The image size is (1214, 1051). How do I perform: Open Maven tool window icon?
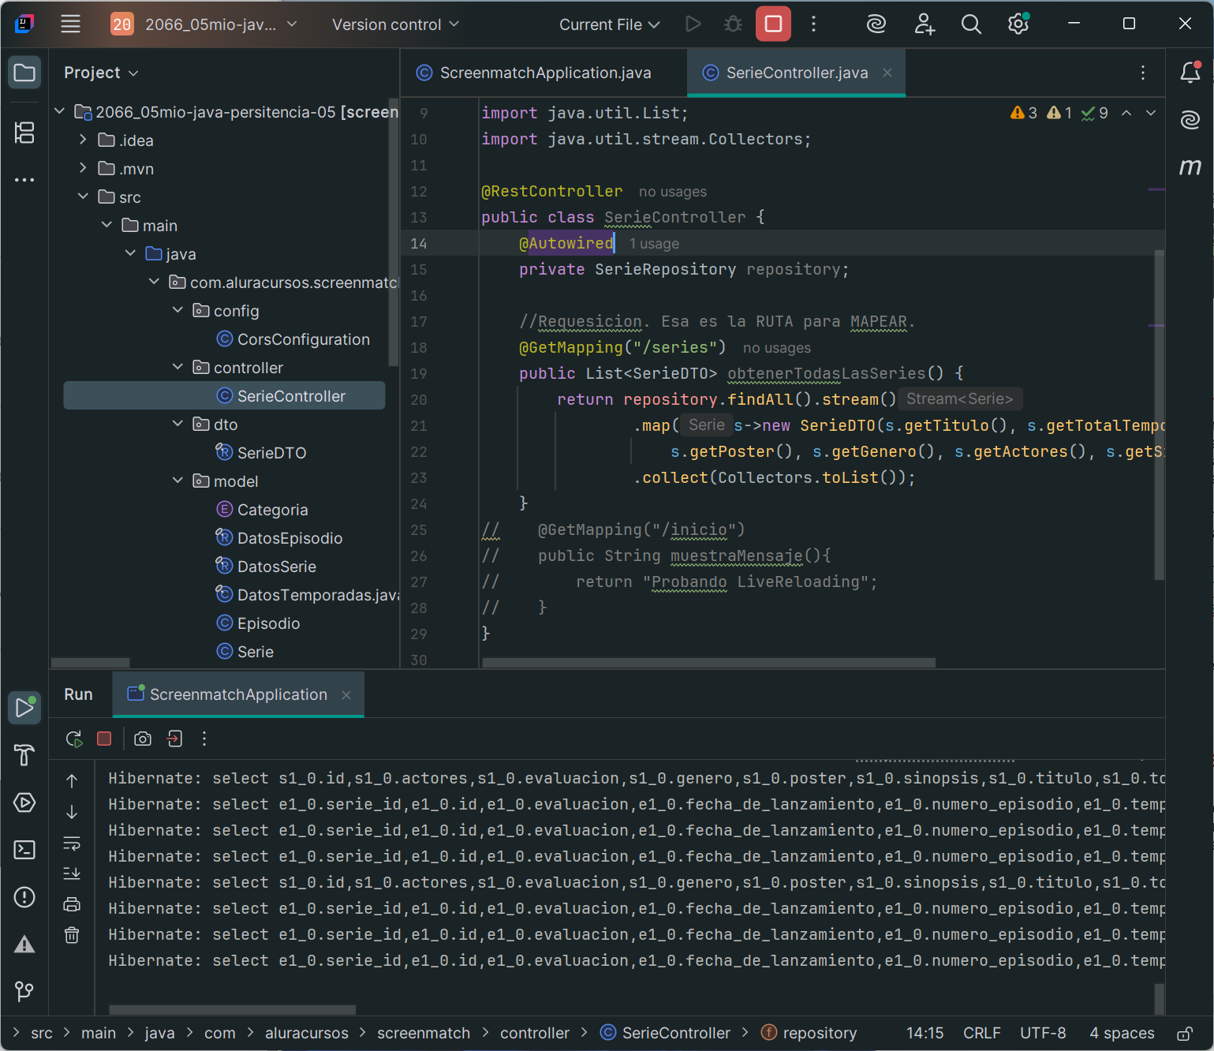1190,166
